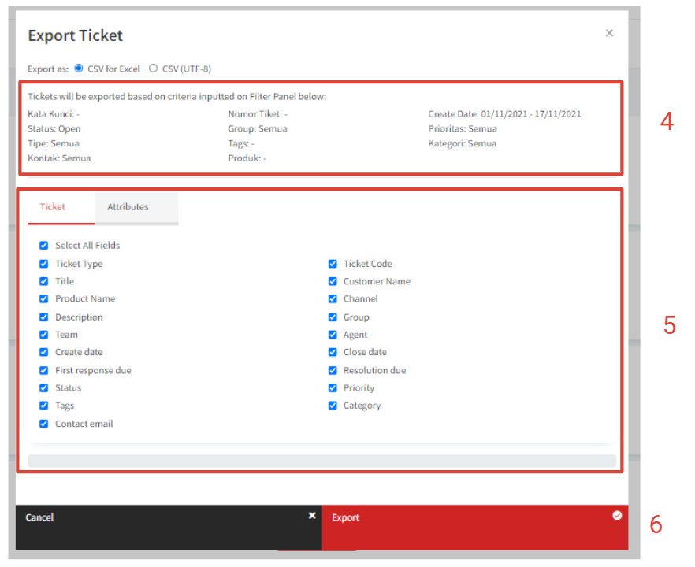Switch to the Attributes tab
Screen dimensions: 695x567
coord(128,207)
